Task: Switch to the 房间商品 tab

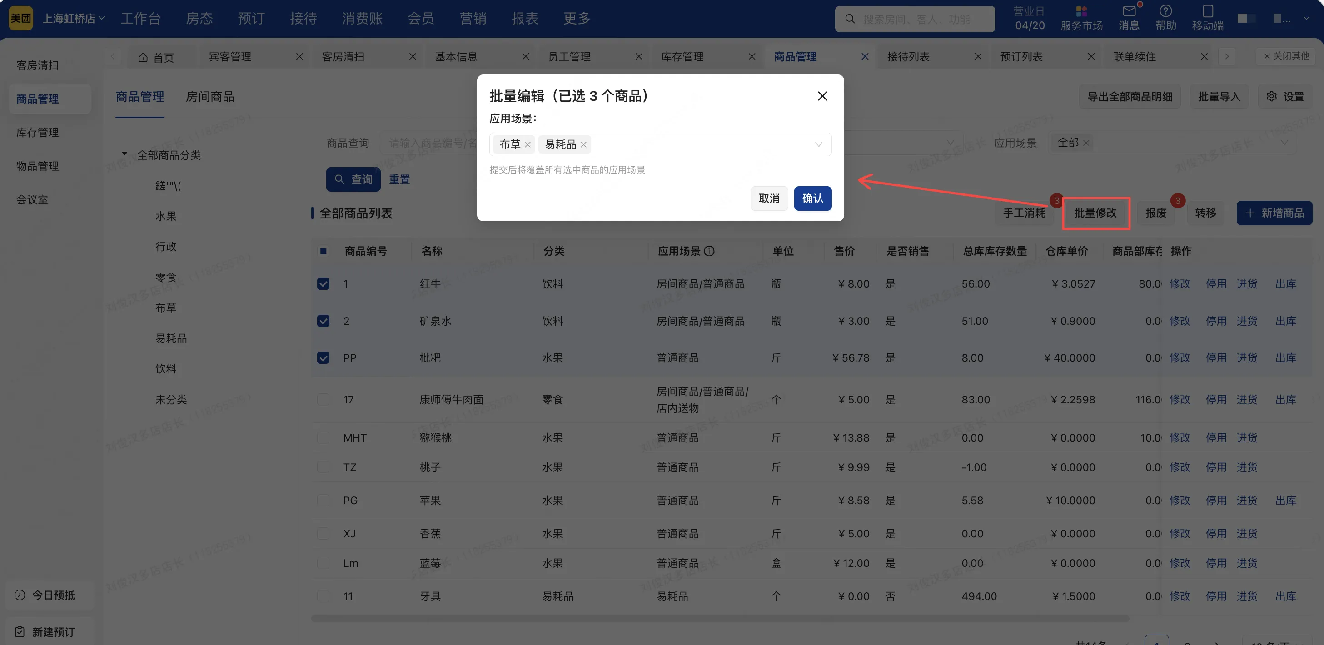Action: [210, 97]
